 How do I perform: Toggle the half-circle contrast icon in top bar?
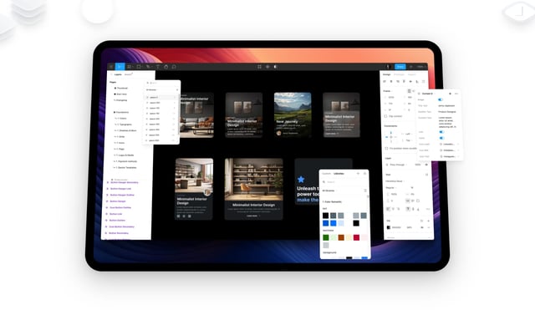click(275, 67)
